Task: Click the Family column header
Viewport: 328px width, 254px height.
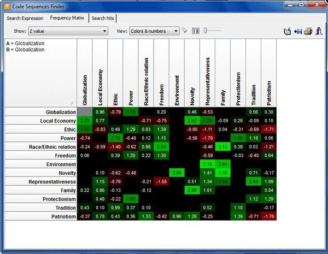Action: coord(223,73)
